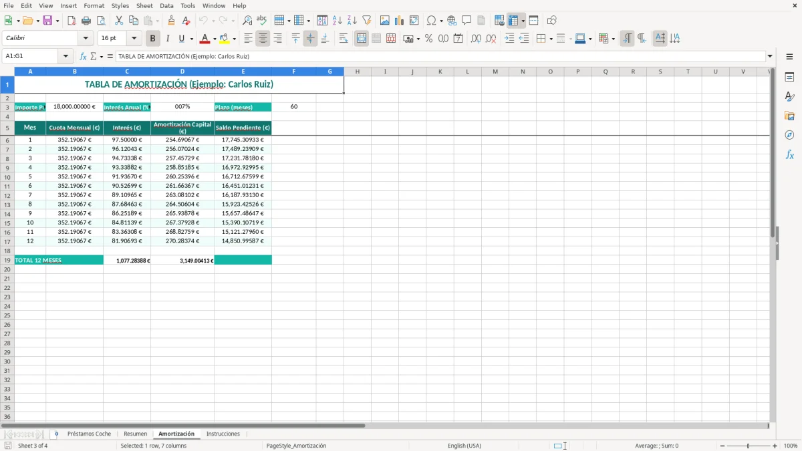Open the Tools menu

(188, 5)
